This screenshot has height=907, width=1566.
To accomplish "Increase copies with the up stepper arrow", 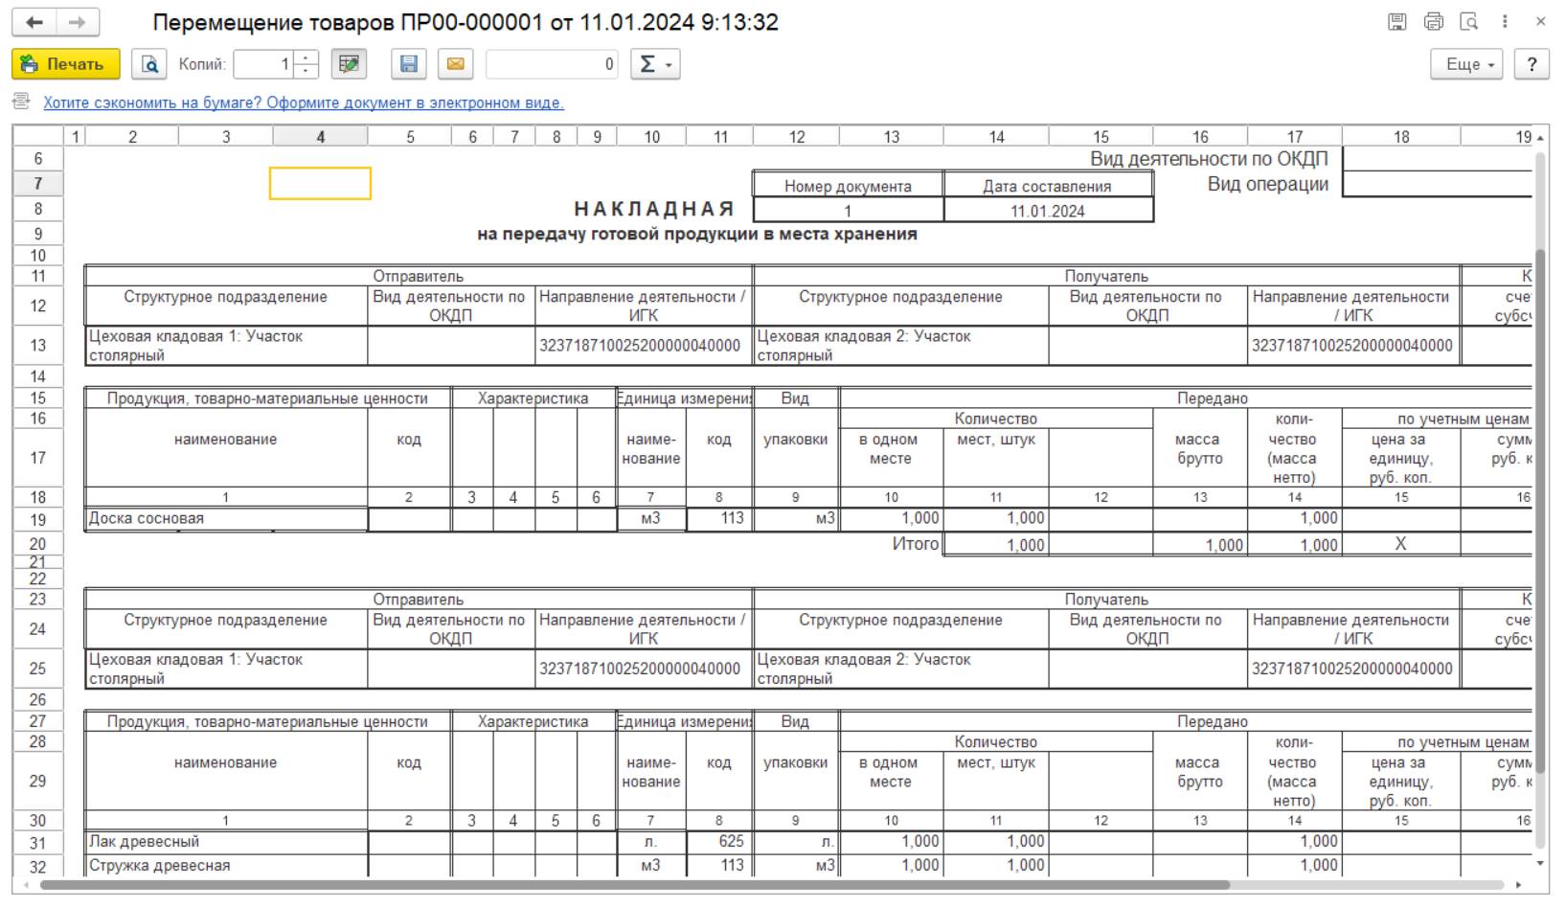I will [306, 57].
